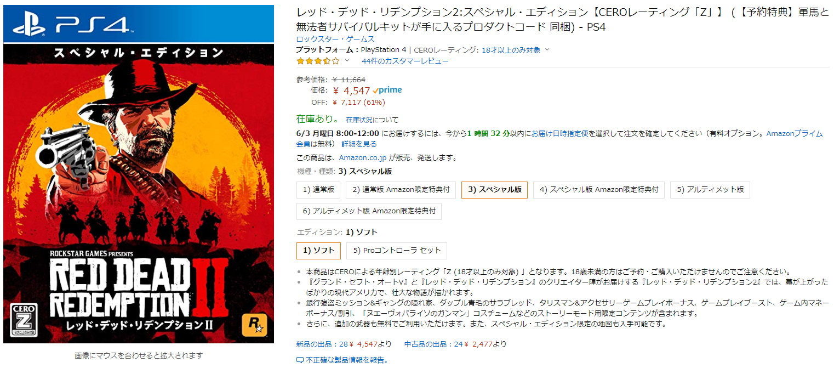Viewport: 834px width, 368px height.
Task: Click the CERO Z rating badge on the cover
Action: [x=22, y=319]
